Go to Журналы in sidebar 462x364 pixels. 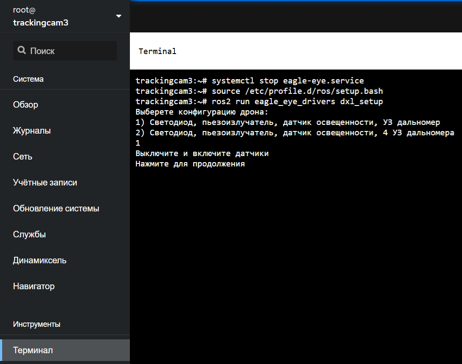32,131
